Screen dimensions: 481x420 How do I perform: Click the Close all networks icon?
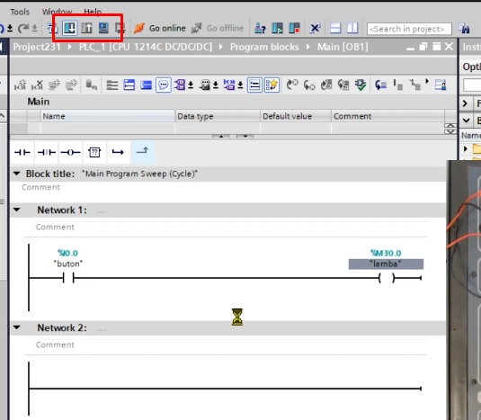(x=146, y=85)
